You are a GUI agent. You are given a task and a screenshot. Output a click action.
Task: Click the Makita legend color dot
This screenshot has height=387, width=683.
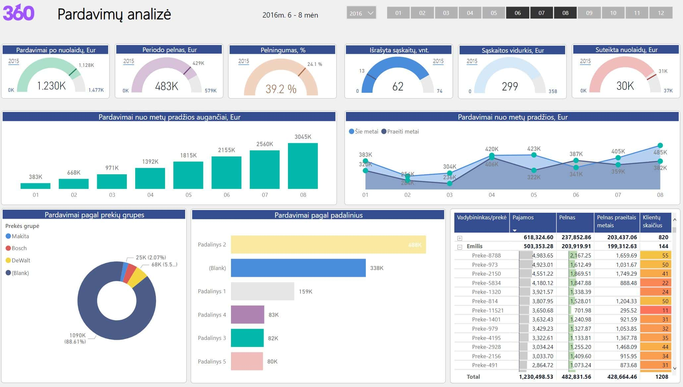[x=8, y=236]
